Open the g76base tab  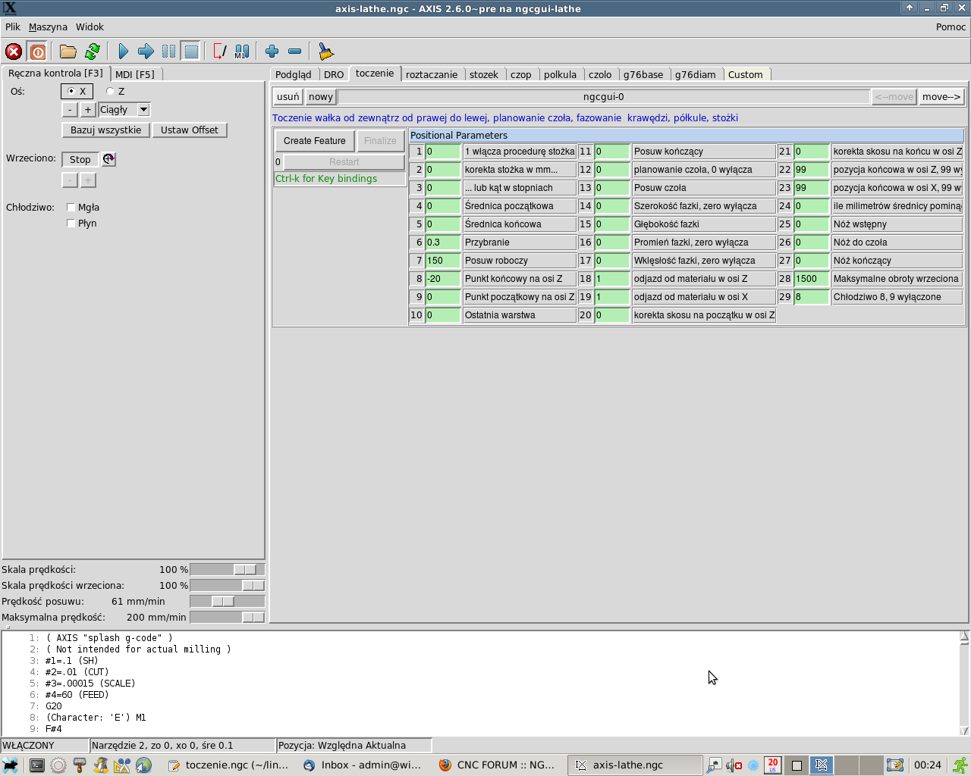643,74
